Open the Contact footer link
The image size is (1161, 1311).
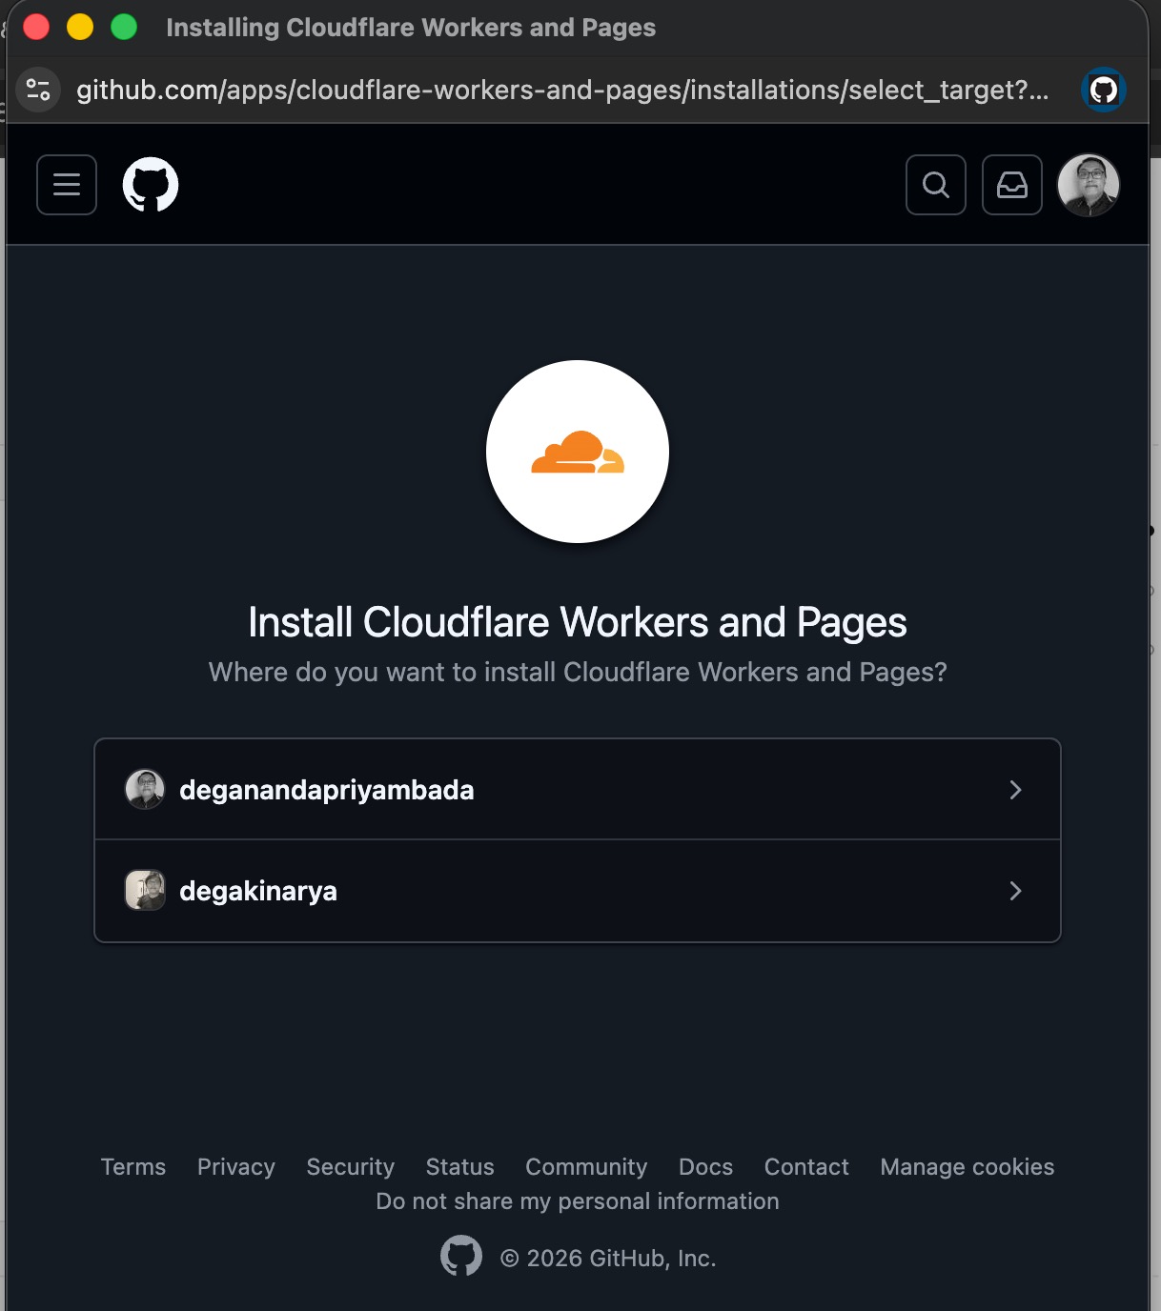click(806, 1167)
